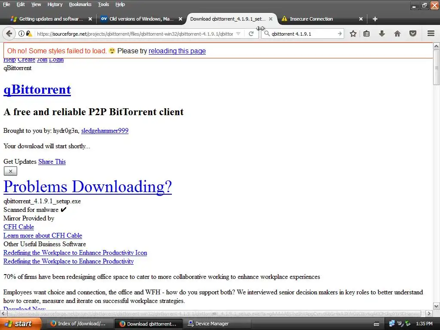Image resolution: width=440 pixels, height=330 pixels.
Task: Click in the URL address field
Action: click(x=134, y=34)
